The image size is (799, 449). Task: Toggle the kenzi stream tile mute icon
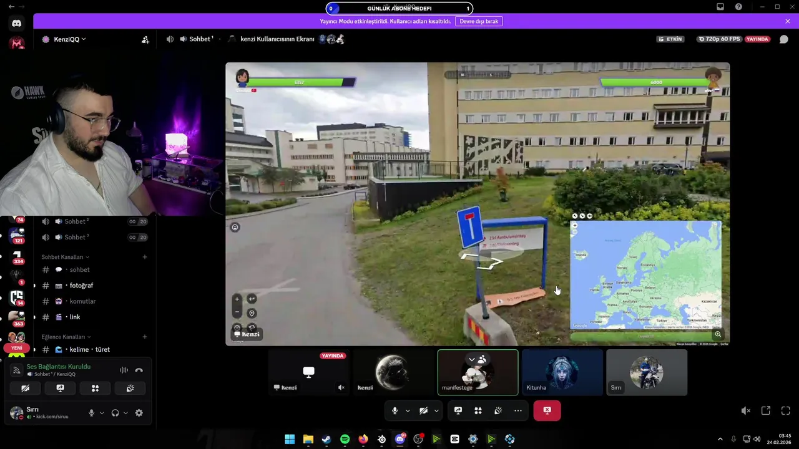341,387
